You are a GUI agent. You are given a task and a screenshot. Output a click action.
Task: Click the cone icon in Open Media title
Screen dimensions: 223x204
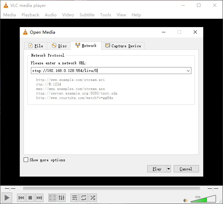[25, 32]
